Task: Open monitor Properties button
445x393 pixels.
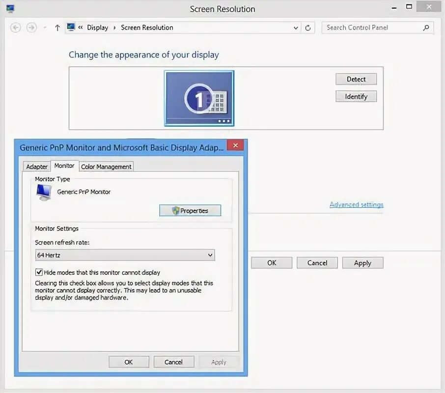Action: [190, 211]
